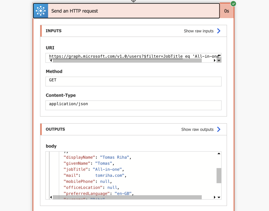Viewport: 269px width, 211px height.
Task: Click the Content-Type field showing application/json
Action: 133,105
